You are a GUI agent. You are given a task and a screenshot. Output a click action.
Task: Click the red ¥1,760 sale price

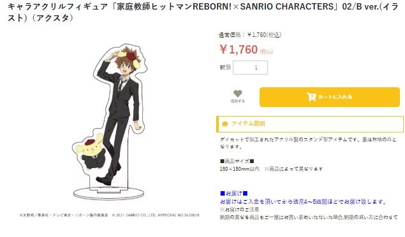pyautogui.click(x=239, y=49)
